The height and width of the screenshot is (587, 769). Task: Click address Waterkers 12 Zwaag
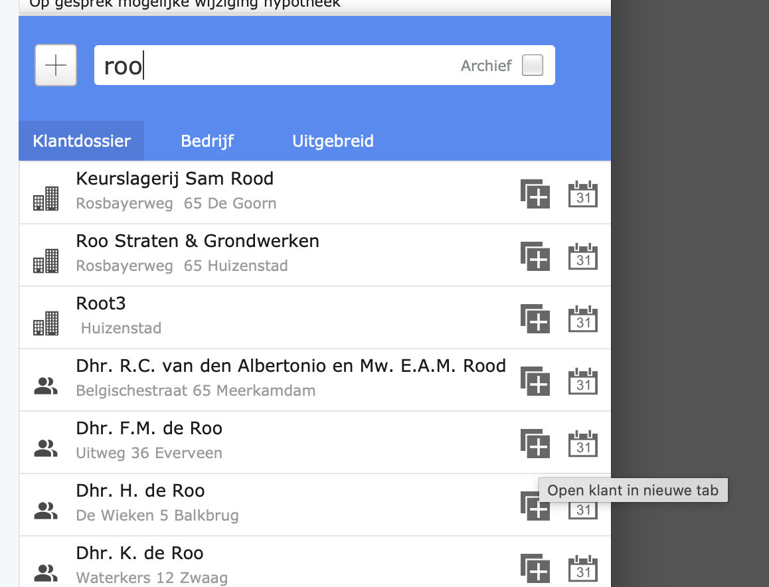pyautogui.click(x=152, y=578)
